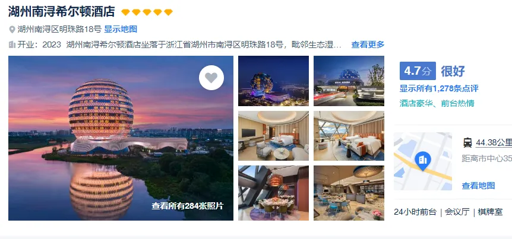Open the large sunset sphere hotel photo

pyautogui.click(x=121, y=138)
